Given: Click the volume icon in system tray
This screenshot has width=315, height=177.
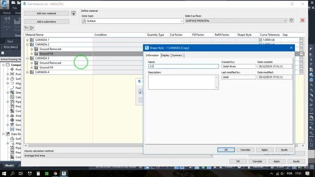Looking at the screenshot, I should coord(283,174).
